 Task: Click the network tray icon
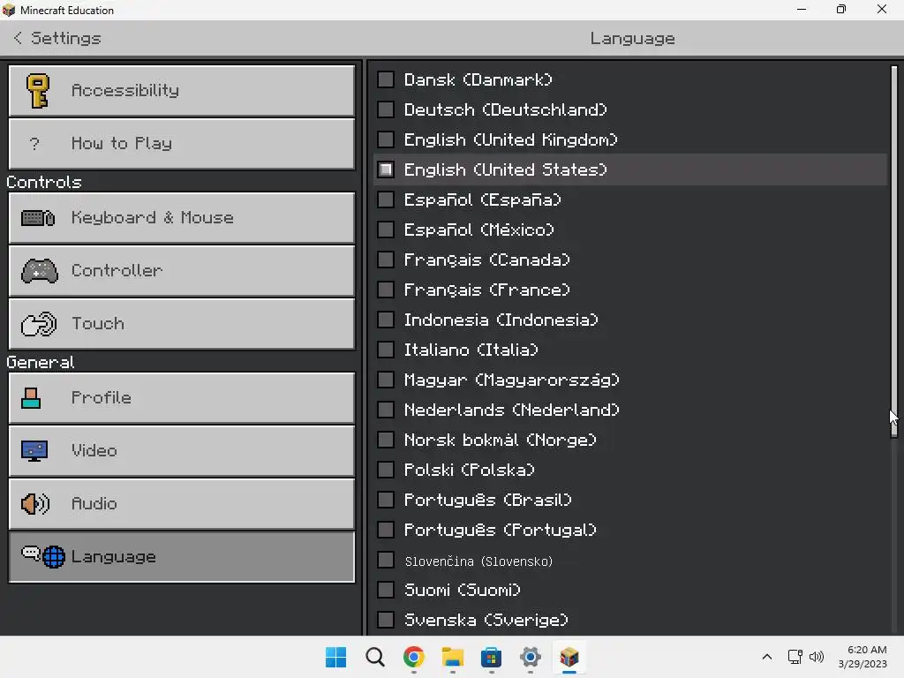point(795,657)
